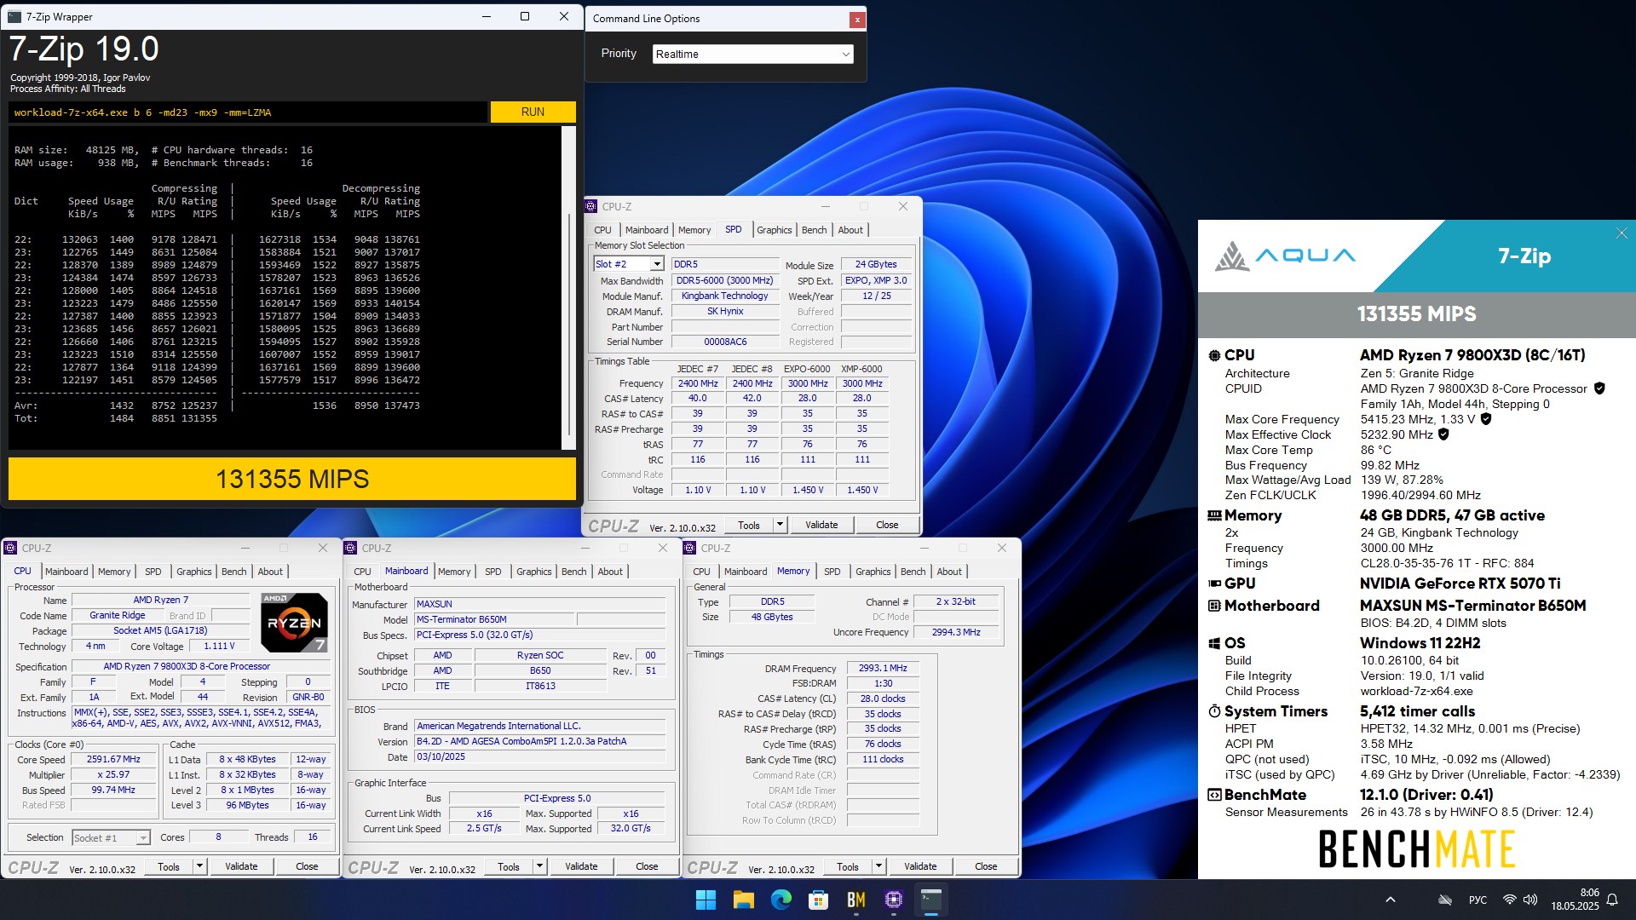Run the 7-Zip benchmark
Image resolution: width=1636 pixels, height=920 pixels.
click(533, 112)
